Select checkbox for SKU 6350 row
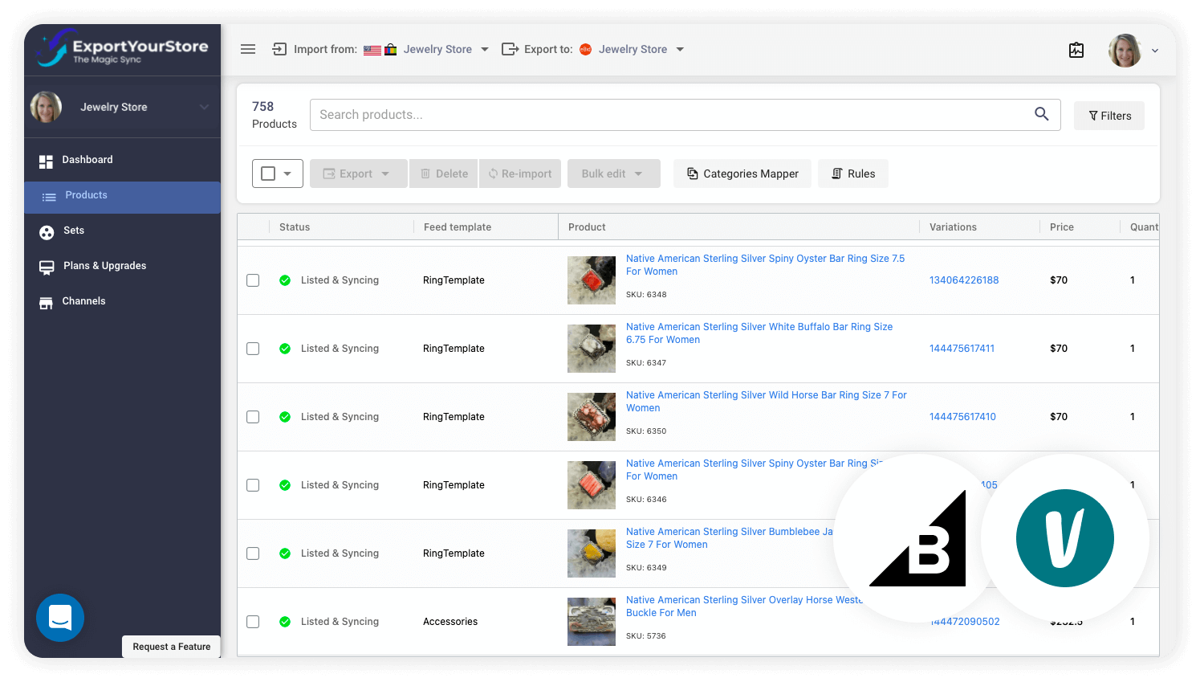Image resolution: width=1200 pixels, height=682 pixels. [253, 417]
